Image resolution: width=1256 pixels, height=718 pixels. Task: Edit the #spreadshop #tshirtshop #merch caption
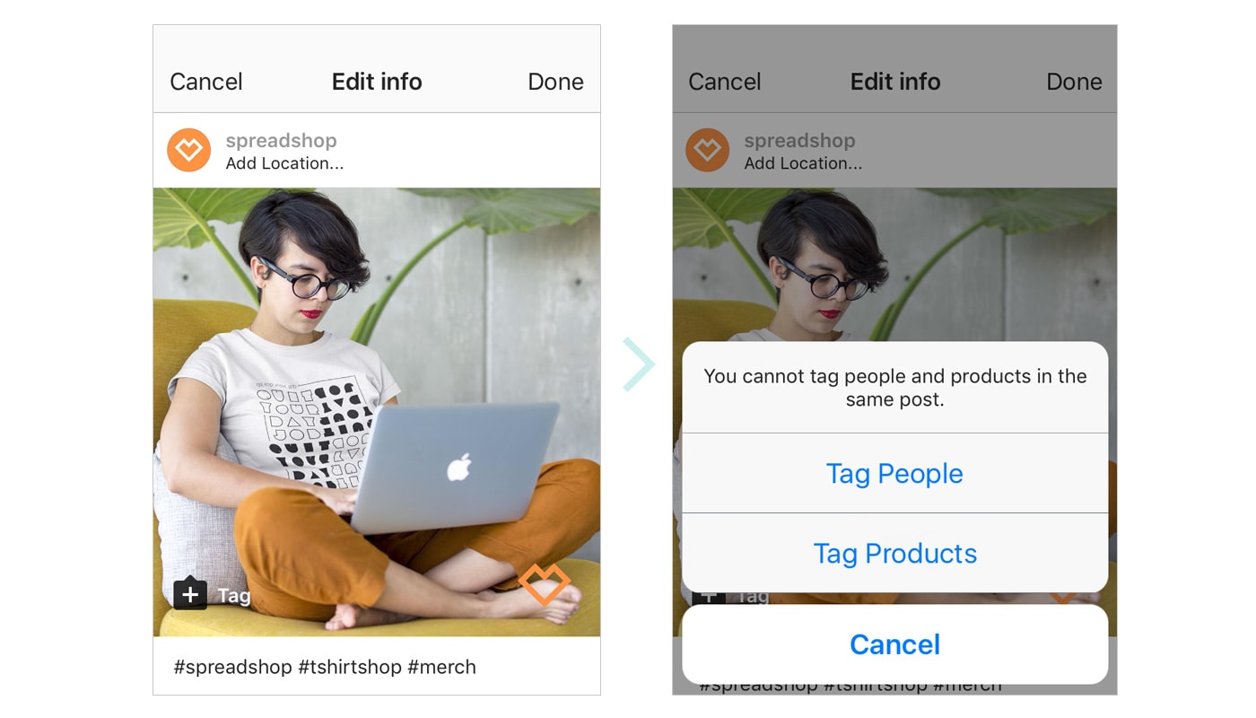(325, 667)
